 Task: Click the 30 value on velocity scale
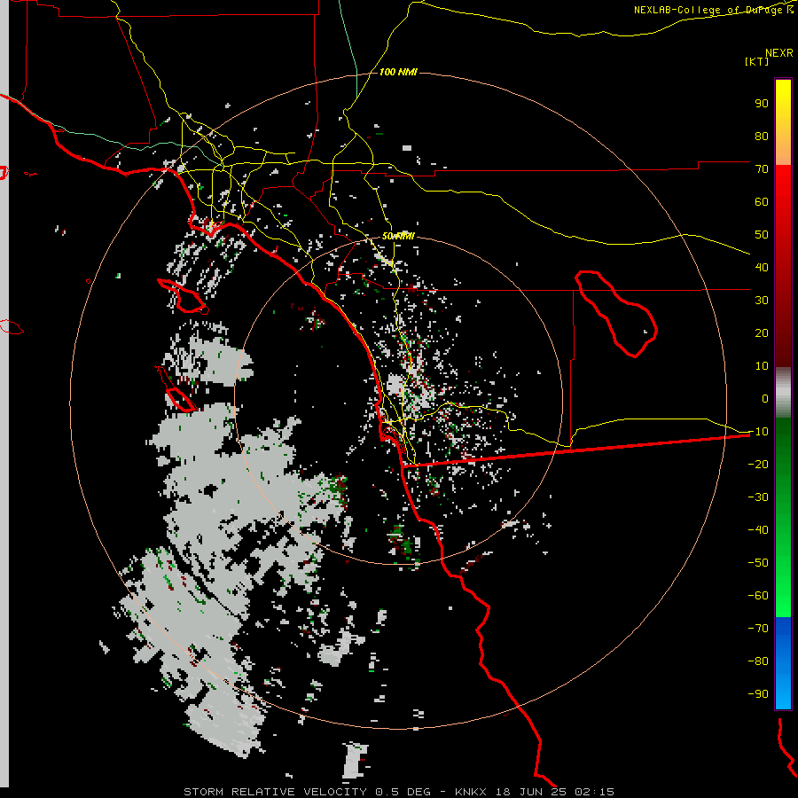point(762,301)
